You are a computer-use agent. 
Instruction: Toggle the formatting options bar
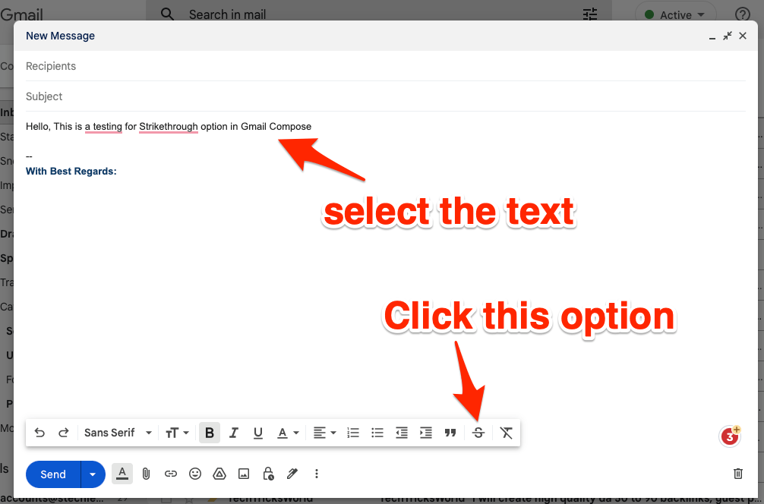(122, 474)
